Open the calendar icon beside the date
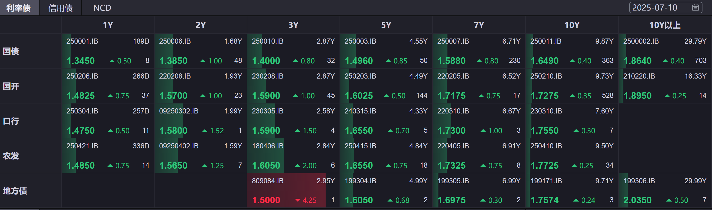This screenshot has width=712, height=210. click(x=695, y=8)
